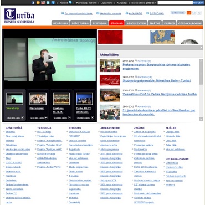Open For international students link
Viewport: 205px width, 205px height.
(78, 13)
